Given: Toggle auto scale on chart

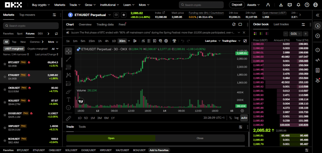Looking at the screenshot, I should (244, 118).
